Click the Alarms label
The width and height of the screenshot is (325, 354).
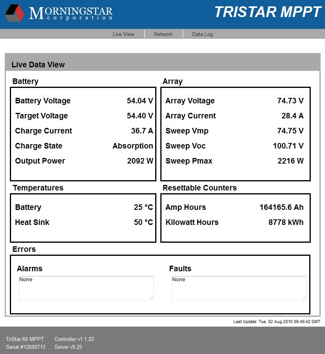coord(30,268)
